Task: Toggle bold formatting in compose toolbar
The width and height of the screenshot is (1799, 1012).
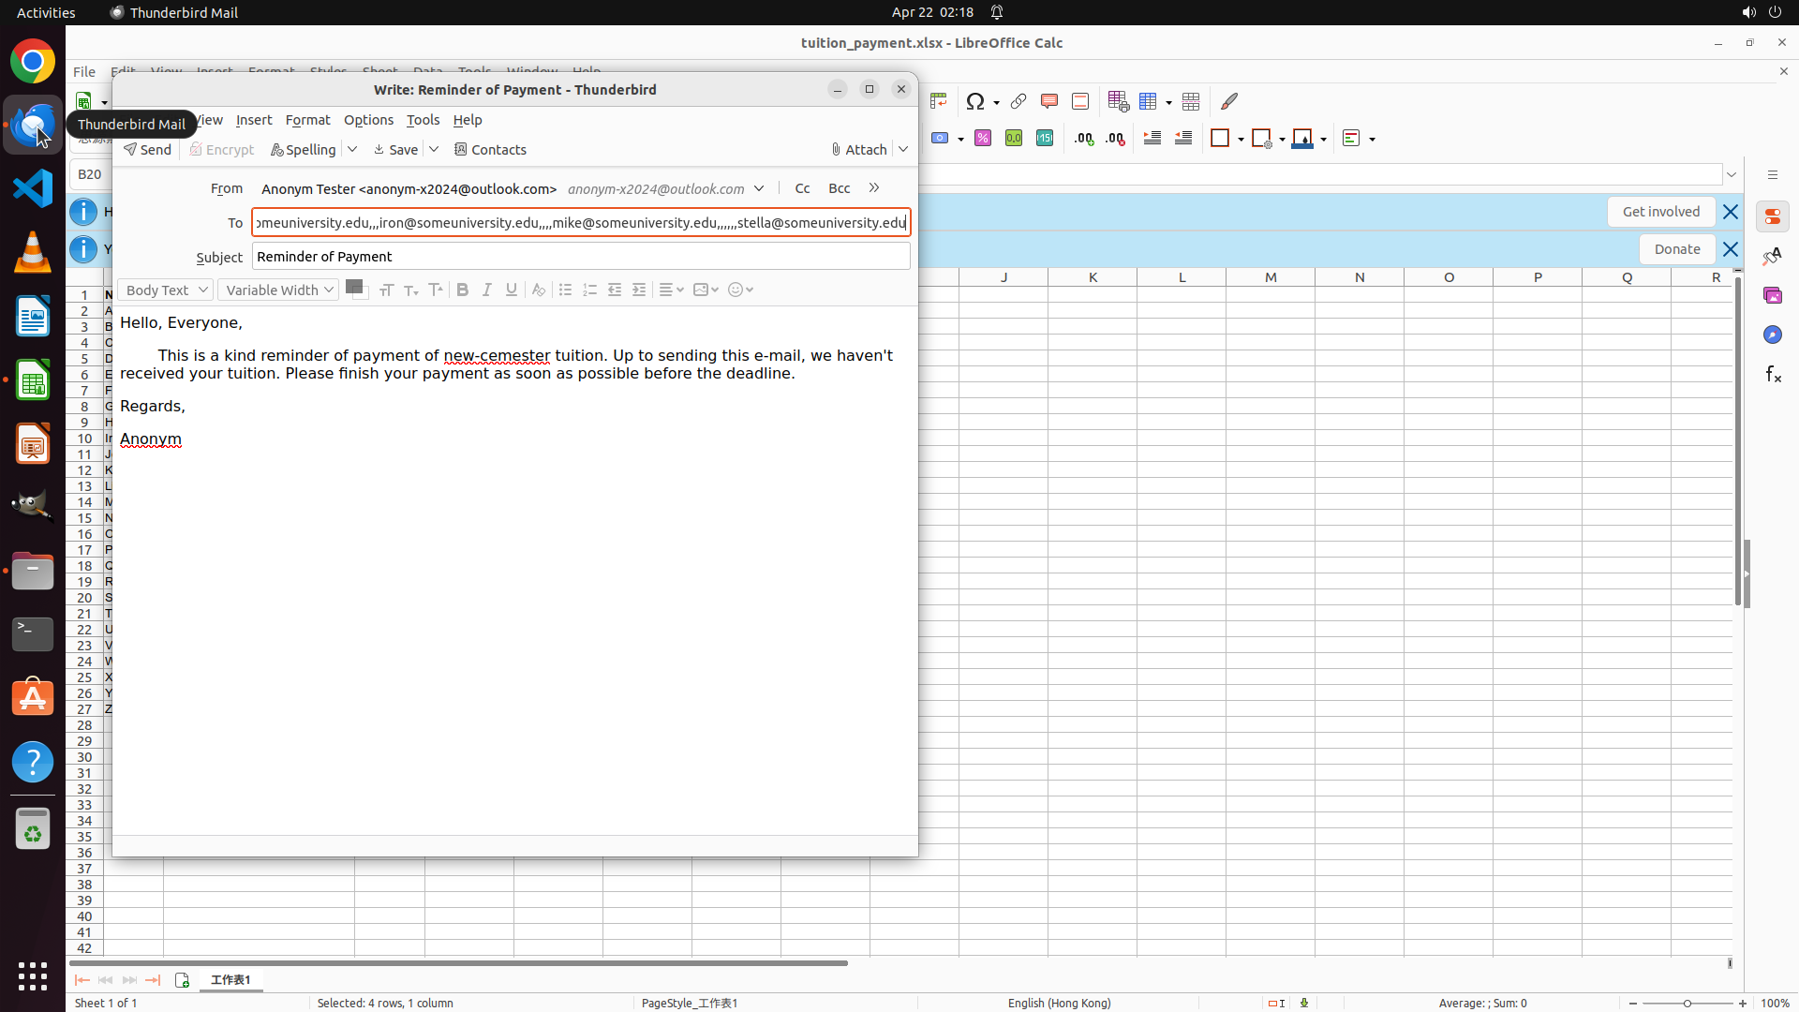Action: [462, 290]
